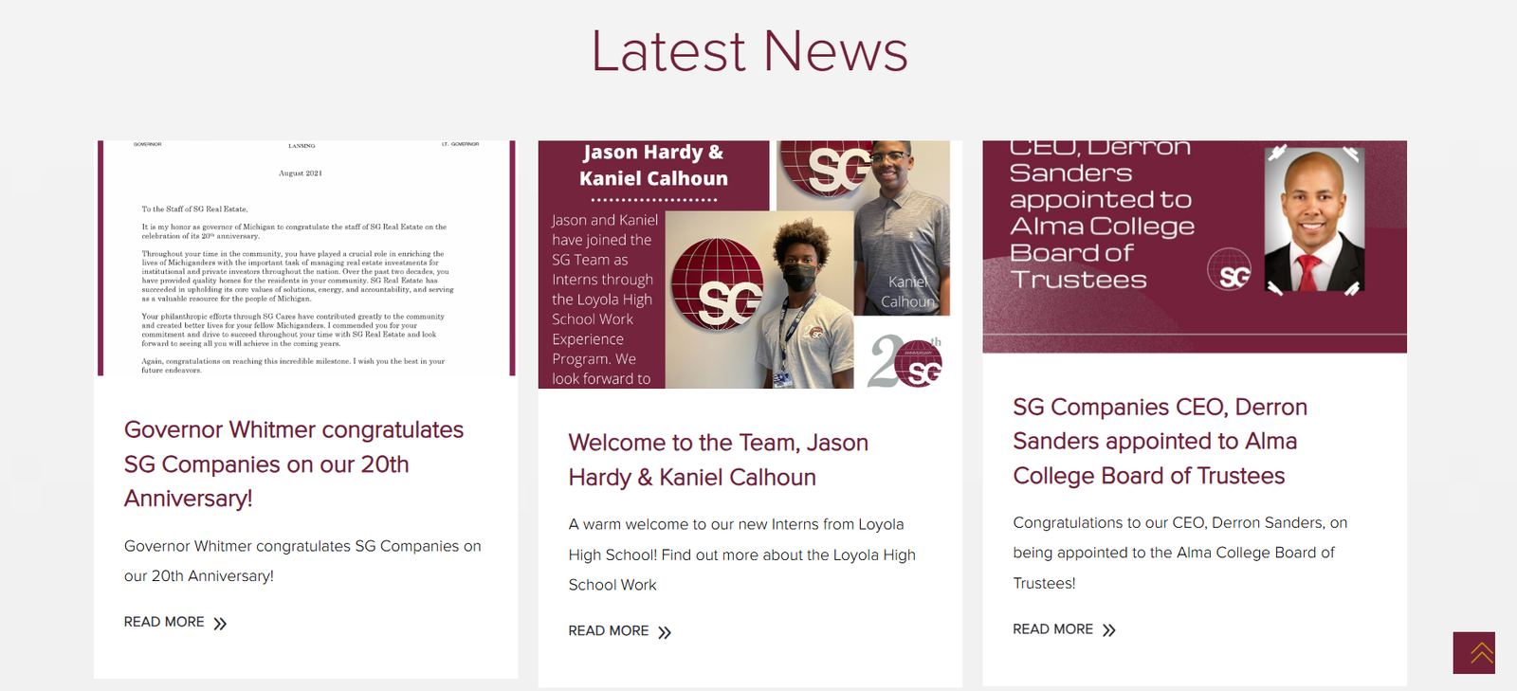Click the Latest News section heading
This screenshot has height=691, width=1517.
[x=749, y=51]
